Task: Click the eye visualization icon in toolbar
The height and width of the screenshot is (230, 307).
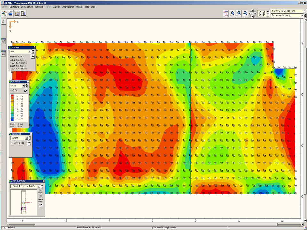Action: [x=4, y=13]
